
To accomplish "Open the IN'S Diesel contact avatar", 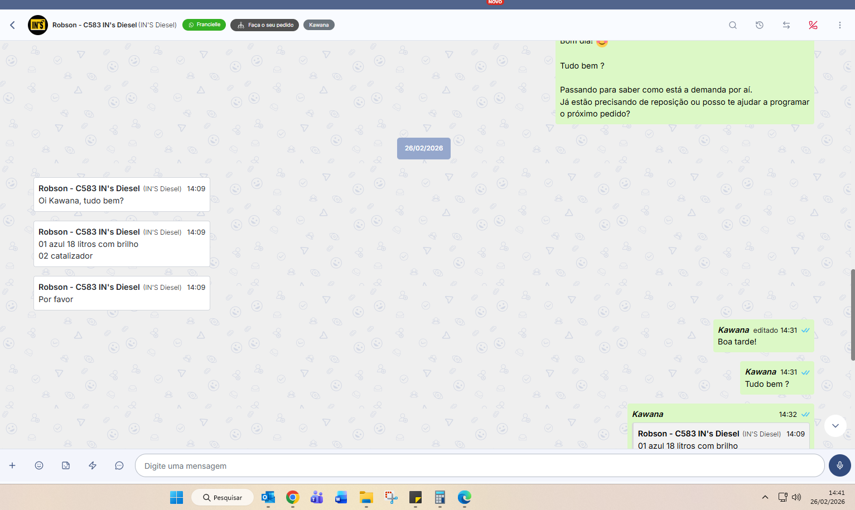I will coord(38,25).
